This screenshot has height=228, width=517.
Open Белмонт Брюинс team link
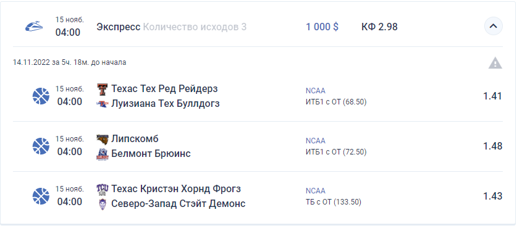coord(151,154)
